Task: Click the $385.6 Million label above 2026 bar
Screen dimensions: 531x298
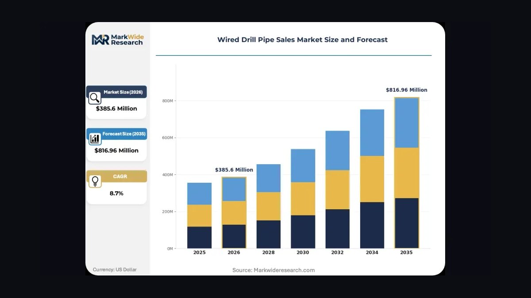Action: pos(234,170)
